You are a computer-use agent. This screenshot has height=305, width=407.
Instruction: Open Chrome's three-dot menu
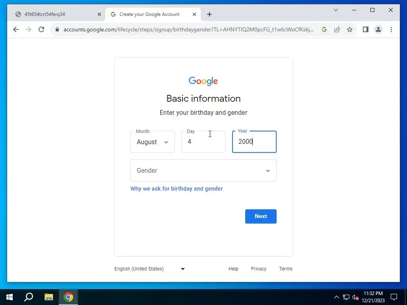(391, 29)
